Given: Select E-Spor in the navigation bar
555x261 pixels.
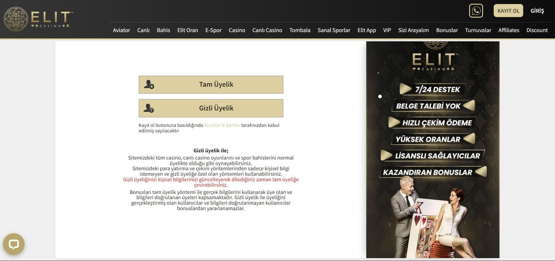Looking at the screenshot, I should coord(213,30).
